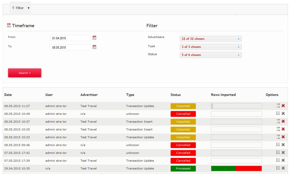
Task: Click 'admini stra tor' in the 17:42 row
Action: pos(56,153)
